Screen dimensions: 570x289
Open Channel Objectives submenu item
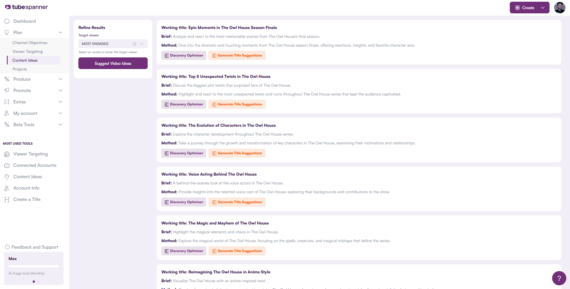pyautogui.click(x=30, y=43)
